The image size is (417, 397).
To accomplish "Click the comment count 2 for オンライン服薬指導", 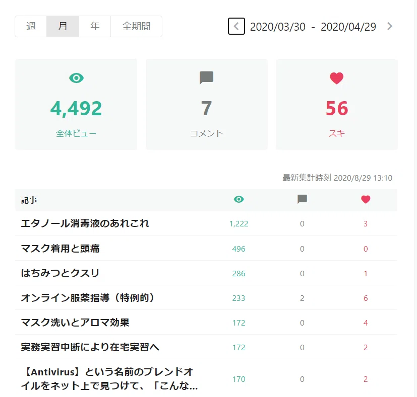I will (302, 298).
